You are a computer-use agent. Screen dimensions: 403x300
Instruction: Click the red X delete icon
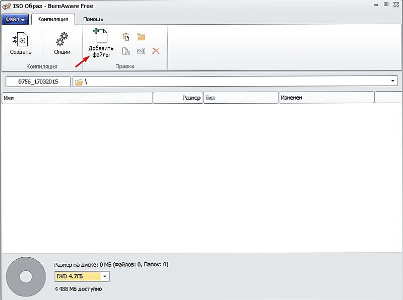(x=156, y=51)
